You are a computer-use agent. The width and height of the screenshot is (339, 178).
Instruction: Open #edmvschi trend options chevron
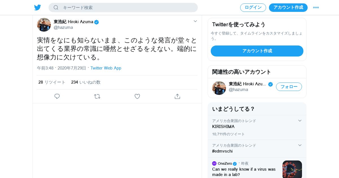[300, 145]
